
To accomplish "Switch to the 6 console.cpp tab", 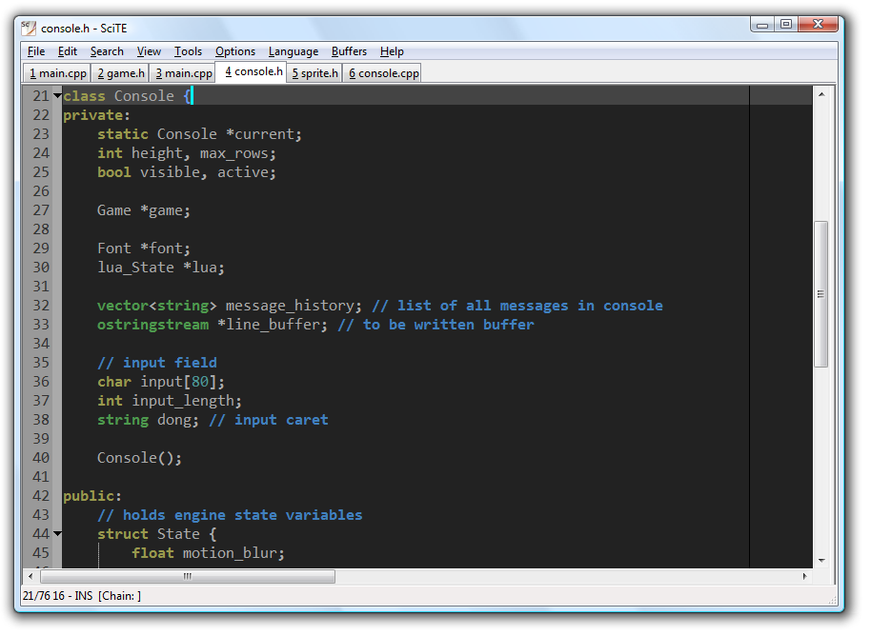I will tap(383, 73).
